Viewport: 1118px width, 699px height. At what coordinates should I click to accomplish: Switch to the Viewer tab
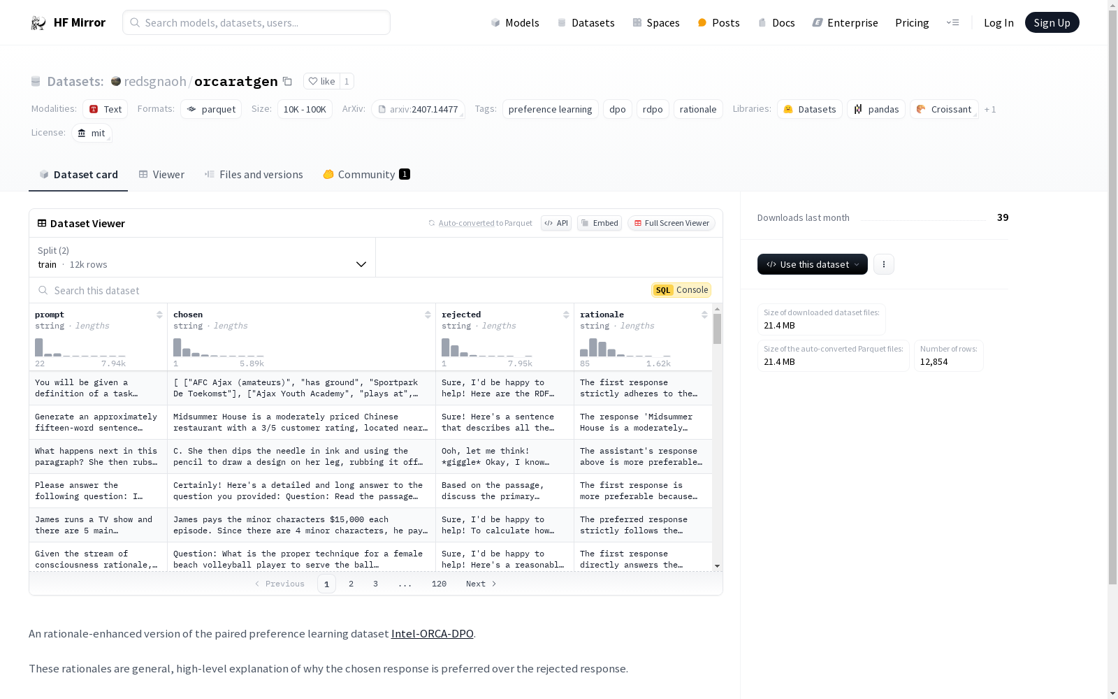tap(161, 175)
